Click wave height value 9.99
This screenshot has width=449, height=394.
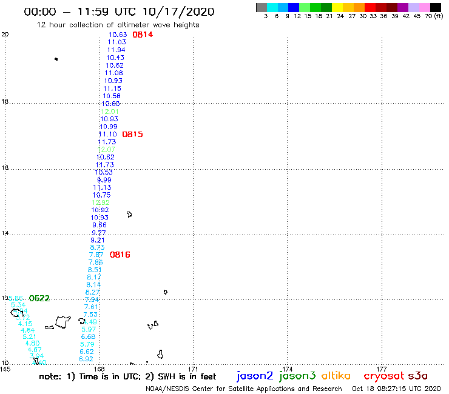point(104,180)
